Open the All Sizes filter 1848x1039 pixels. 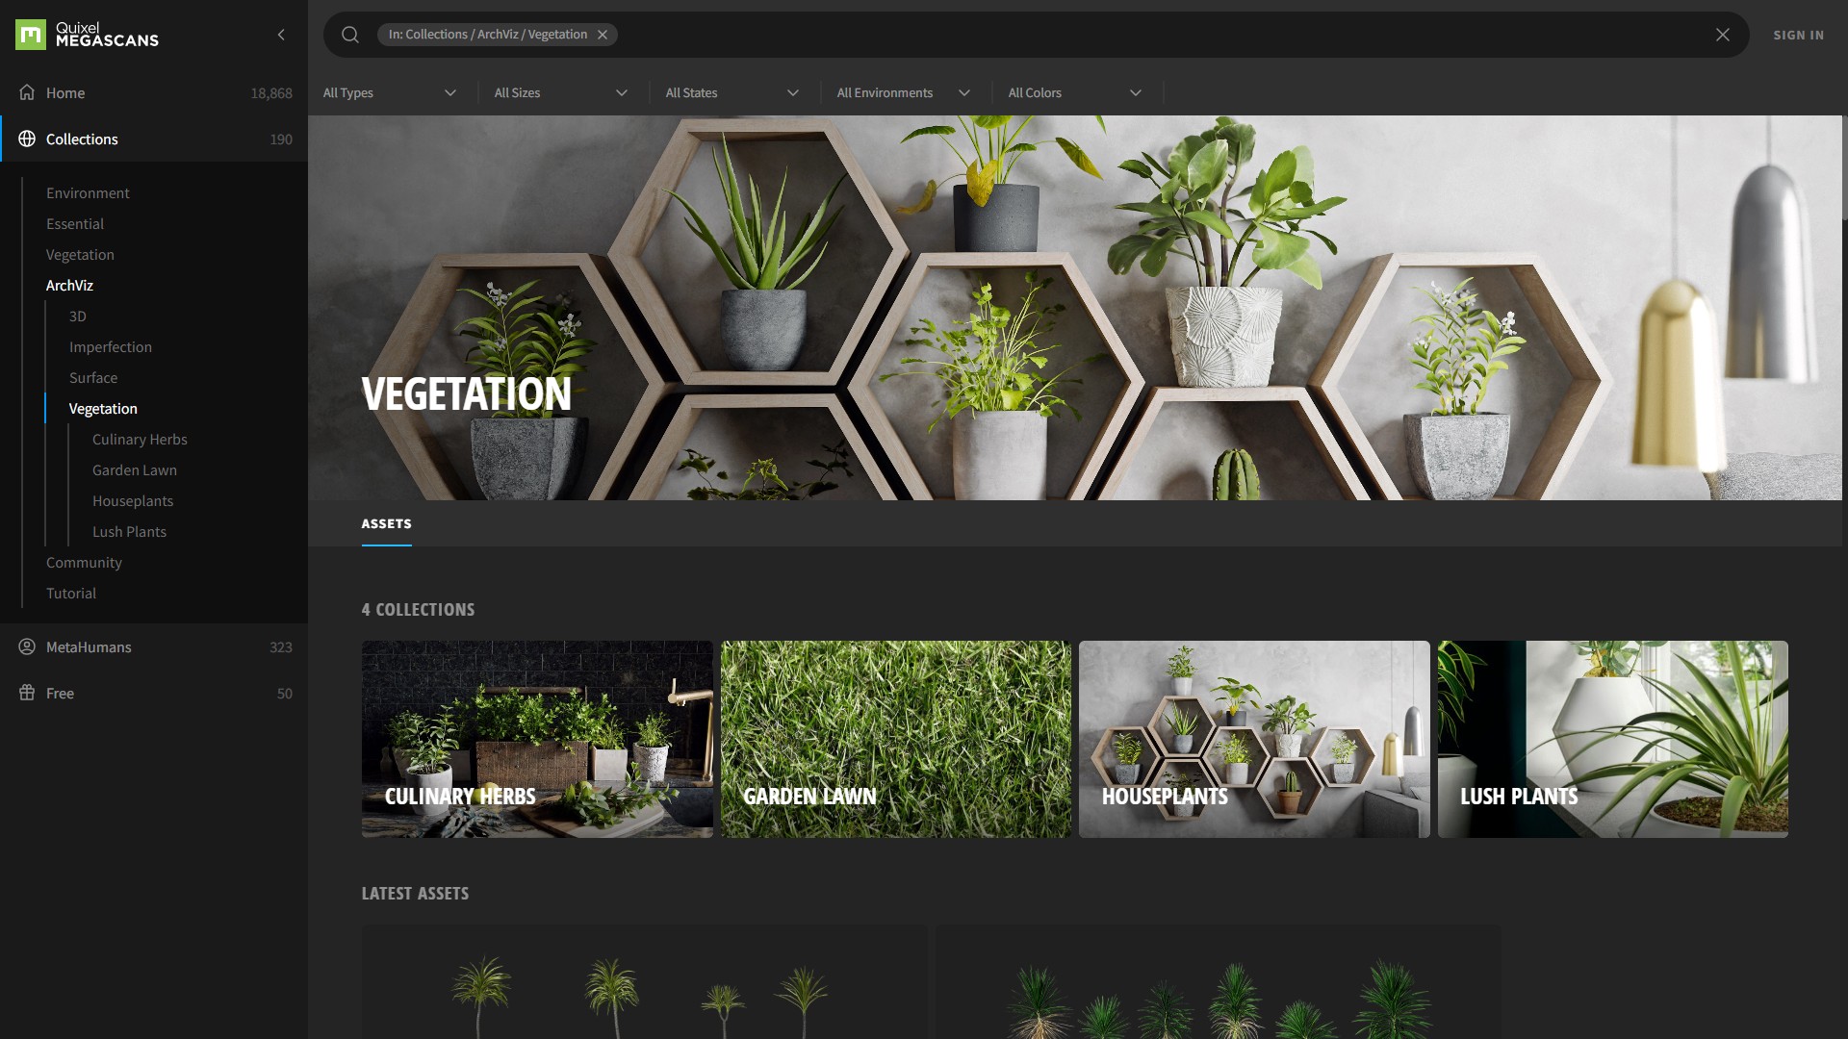pos(561,92)
